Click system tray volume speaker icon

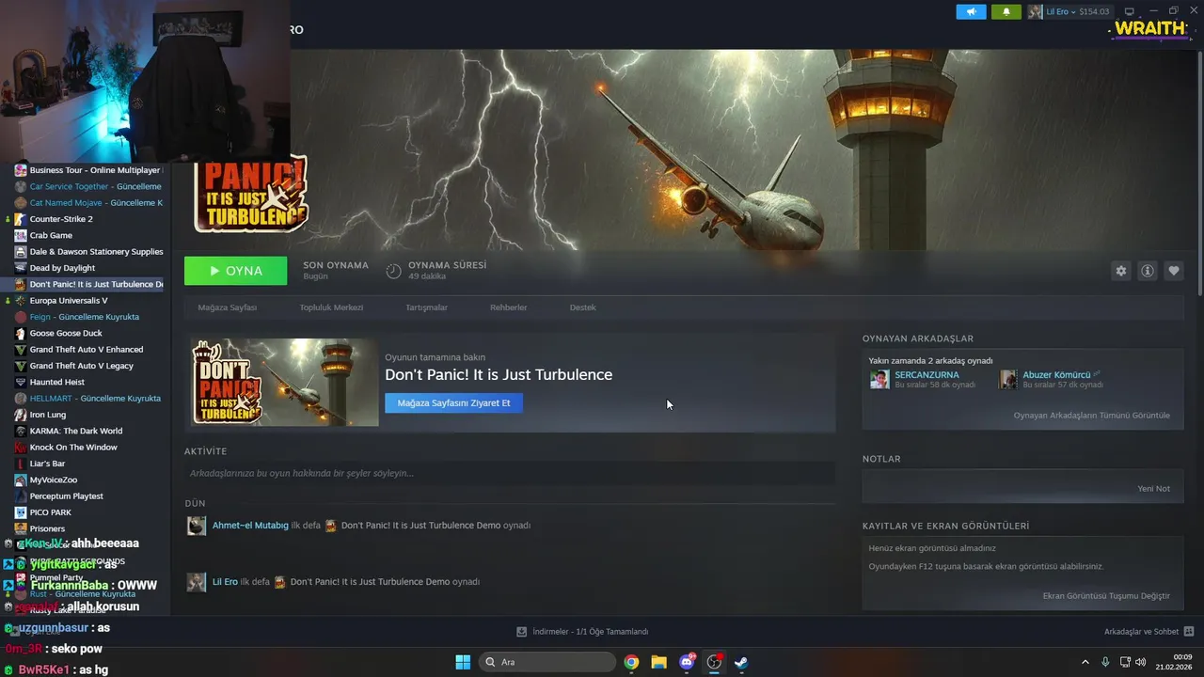click(x=1142, y=662)
